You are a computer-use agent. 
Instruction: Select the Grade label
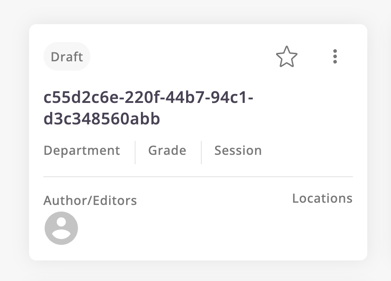pyautogui.click(x=167, y=150)
